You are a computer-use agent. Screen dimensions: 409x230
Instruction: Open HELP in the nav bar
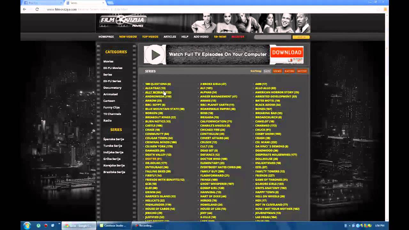[185, 37]
